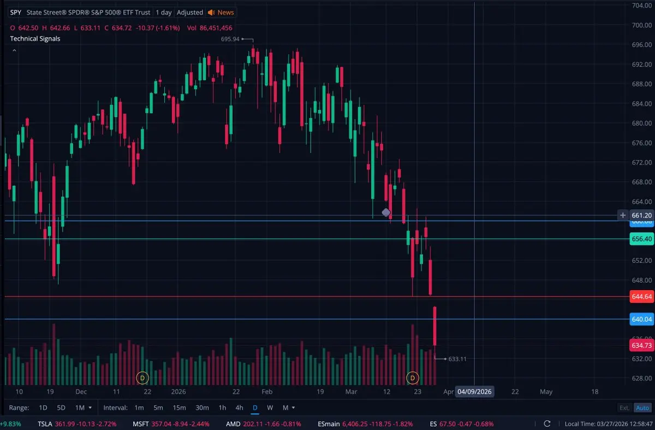Select the 5D range

[x=61, y=408]
